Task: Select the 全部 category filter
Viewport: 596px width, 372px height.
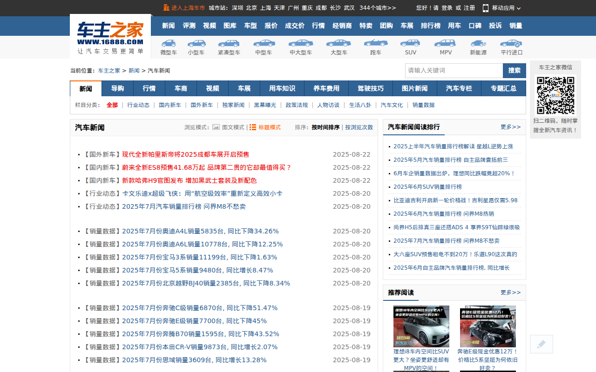Action: 112,105
